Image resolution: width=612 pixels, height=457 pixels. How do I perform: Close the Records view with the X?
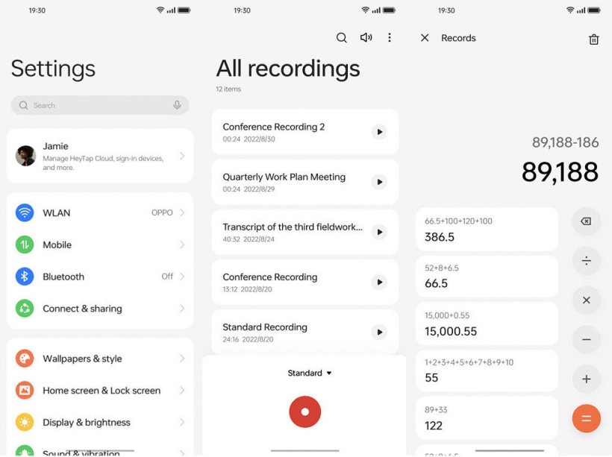coord(425,37)
